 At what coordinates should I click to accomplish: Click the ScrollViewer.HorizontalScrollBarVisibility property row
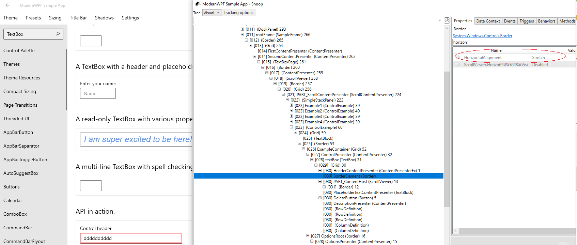pyautogui.click(x=514, y=65)
